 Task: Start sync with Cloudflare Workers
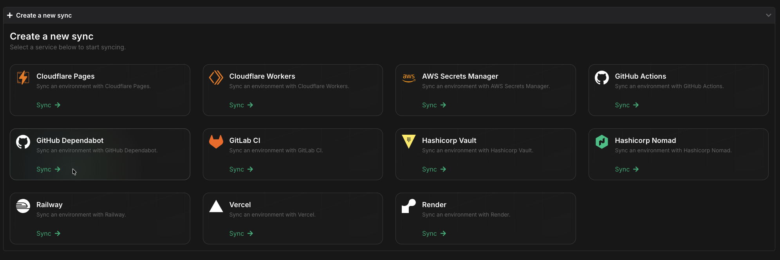[x=241, y=105]
